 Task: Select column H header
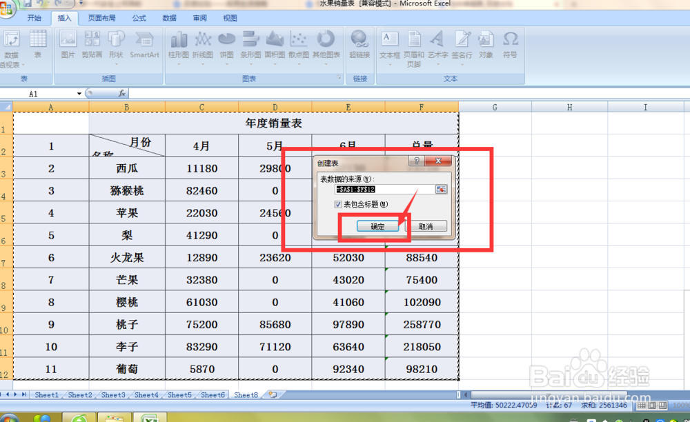pyautogui.click(x=569, y=108)
